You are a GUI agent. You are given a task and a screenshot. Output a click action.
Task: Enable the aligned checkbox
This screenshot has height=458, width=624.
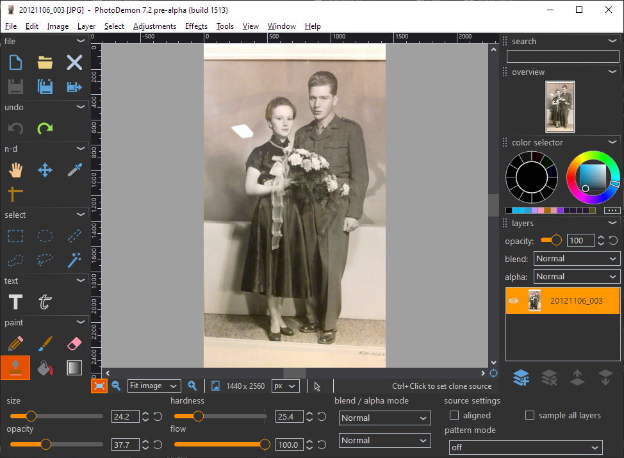pos(454,416)
